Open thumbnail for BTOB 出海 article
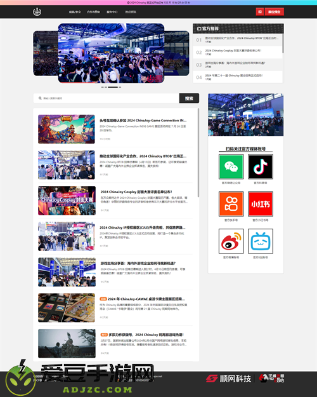The image size is (317, 397). point(67,165)
